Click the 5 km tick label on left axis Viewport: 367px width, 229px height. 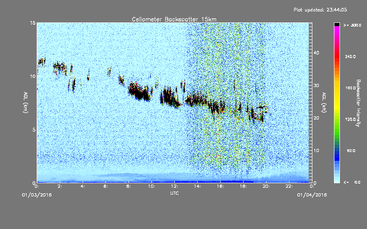[x=34, y=130]
